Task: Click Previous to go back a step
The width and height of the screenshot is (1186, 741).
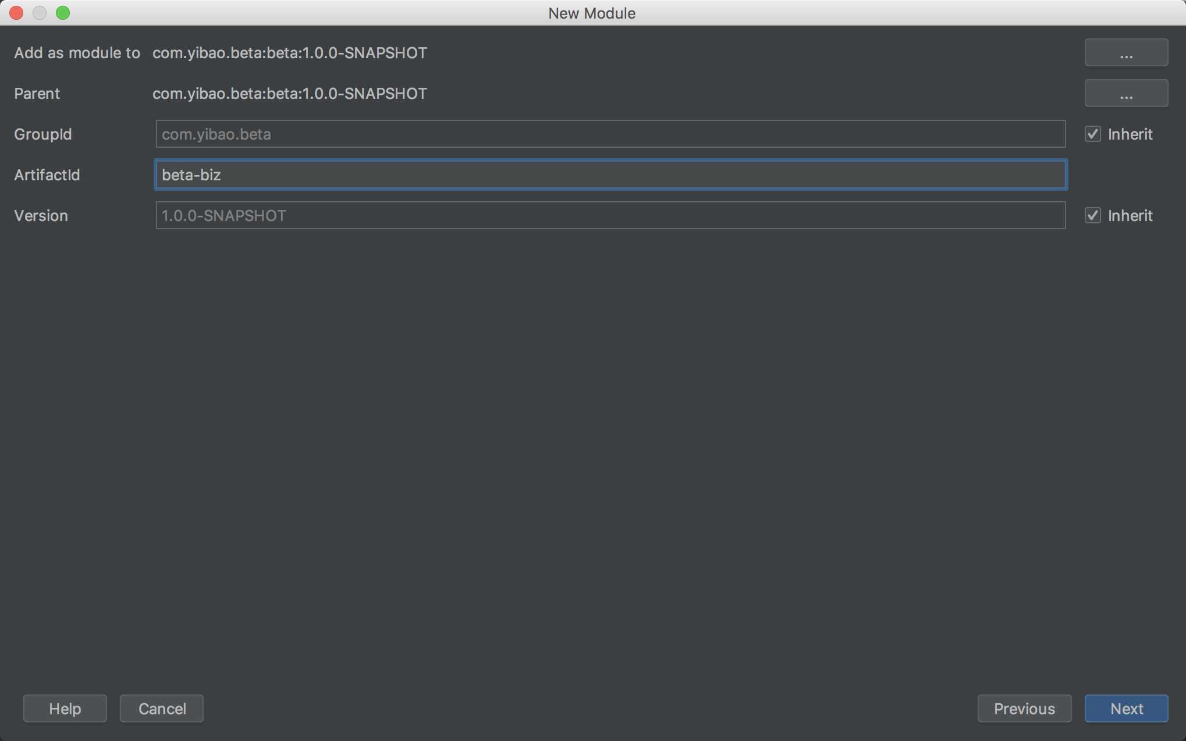Action: (1024, 708)
